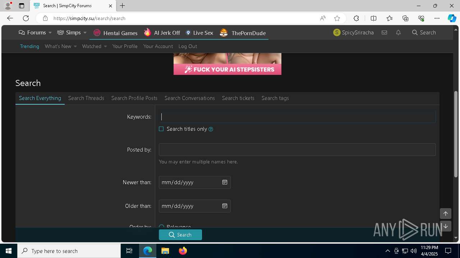Image resolution: width=460 pixels, height=258 pixels.
Task: Open tab actions menu icon
Action: coord(22,6)
